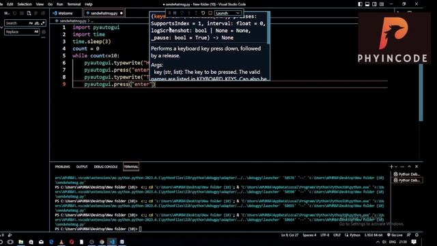Click 'time.sleep(3)' on line 3
This screenshot has width=437, height=246.
tap(91, 42)
